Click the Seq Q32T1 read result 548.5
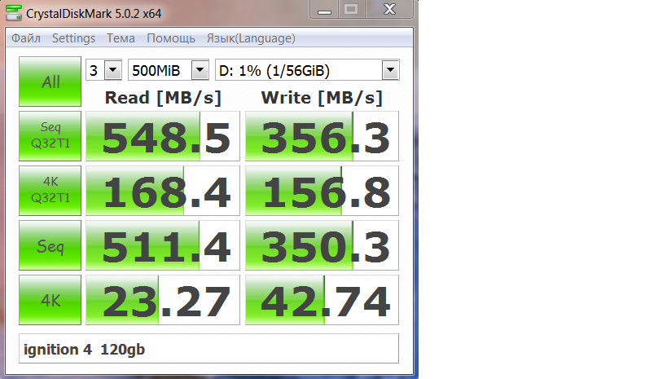Viewport: 667px width, 379px height. (163, 136)
